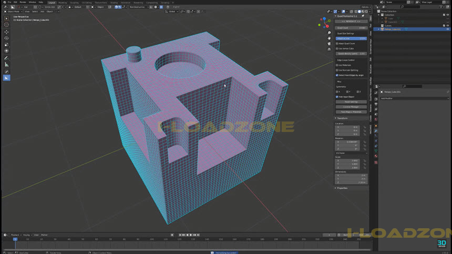Open Playback dropdown in timeline

point(16,235)
